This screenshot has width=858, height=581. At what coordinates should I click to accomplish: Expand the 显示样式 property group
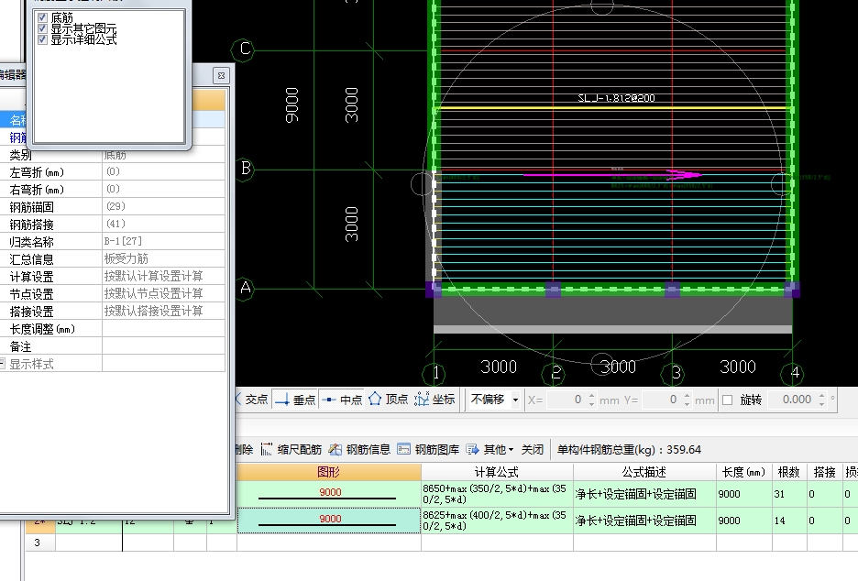[x=3, y=363]
